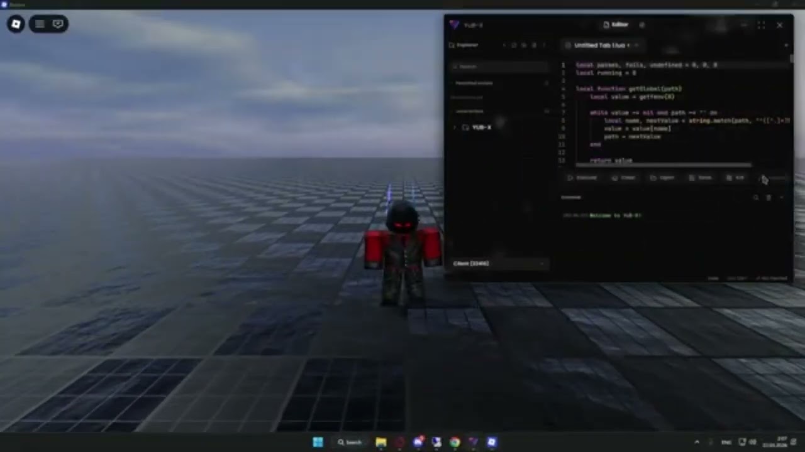Search the console with magnifier icon

756,198
